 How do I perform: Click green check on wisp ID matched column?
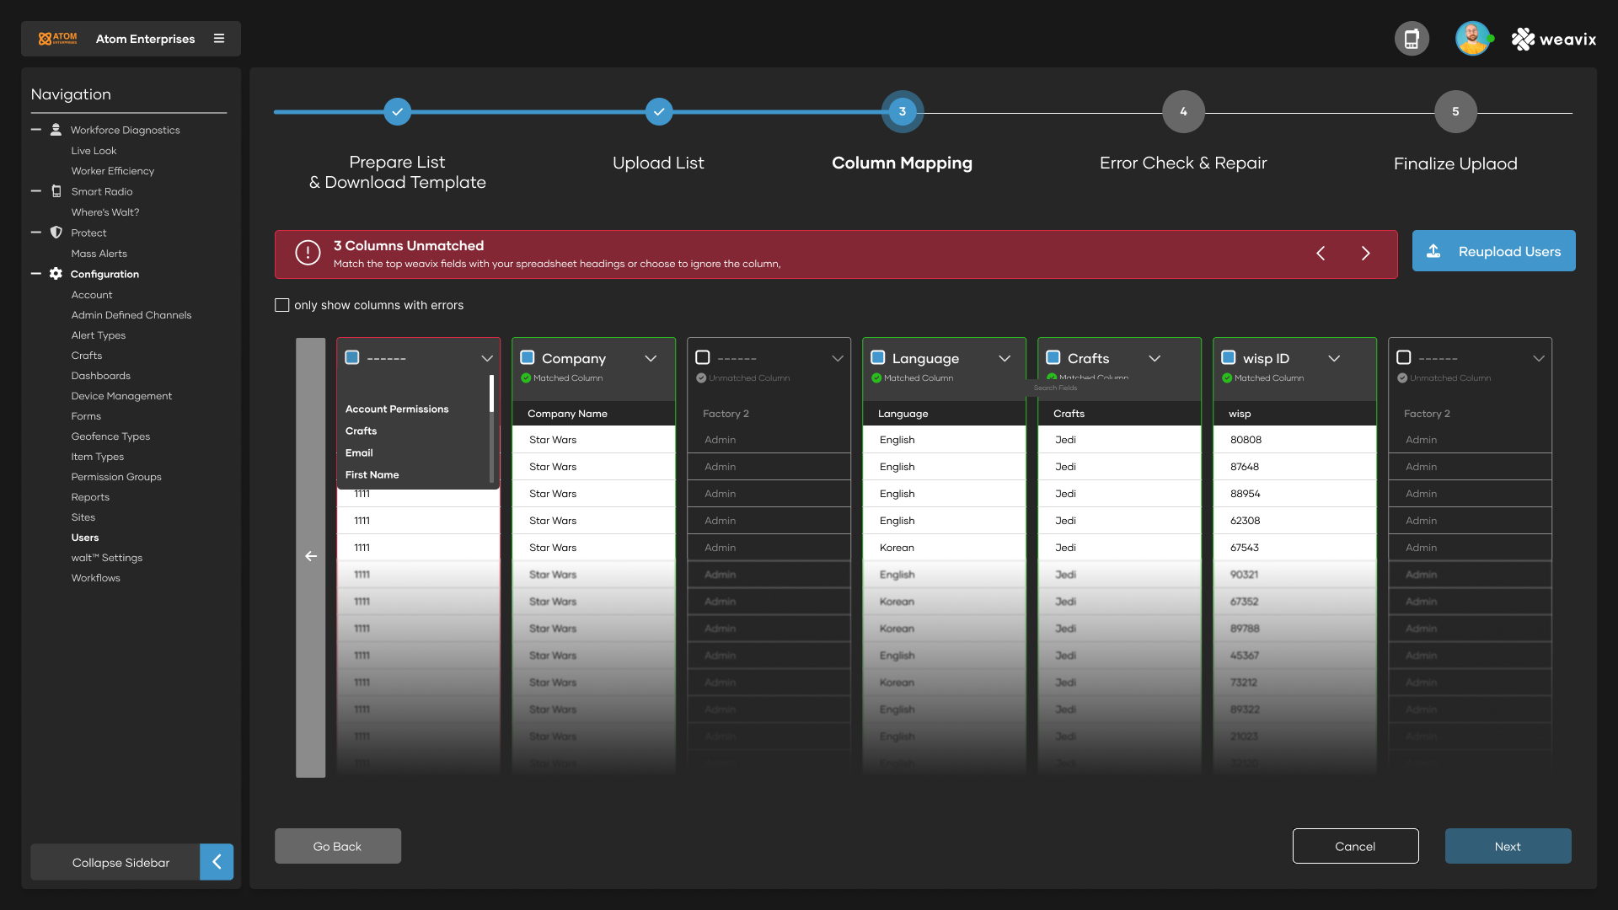(1227, 378)
